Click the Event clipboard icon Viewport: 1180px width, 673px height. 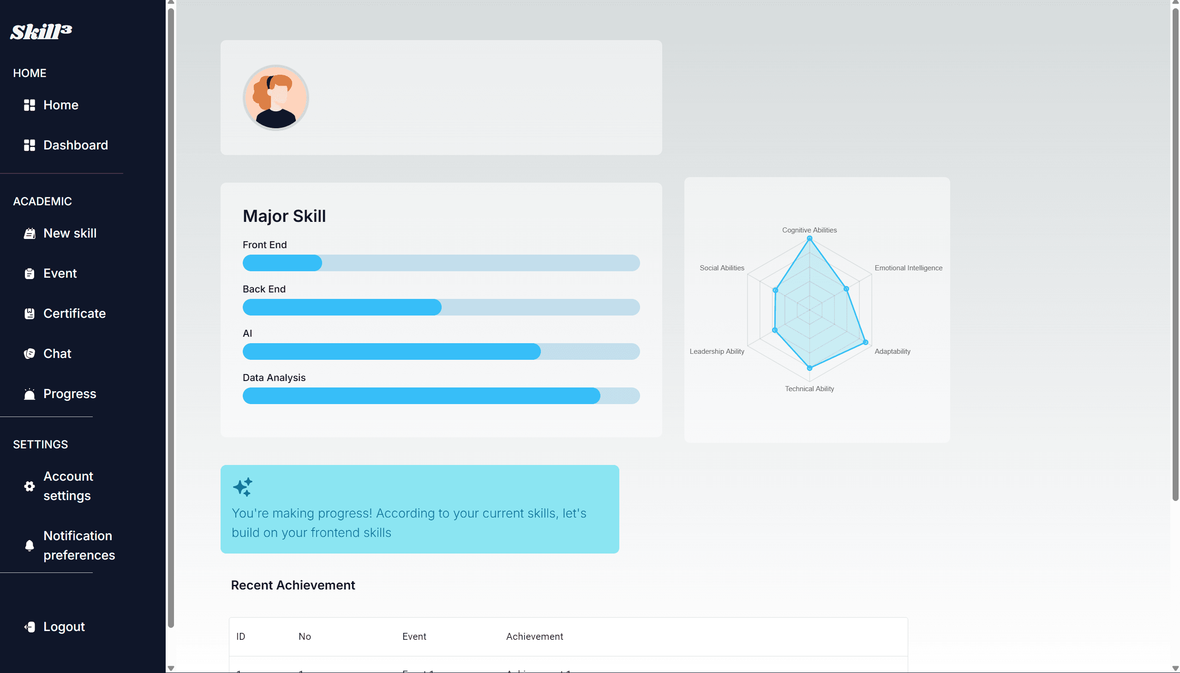coord(29,274)
